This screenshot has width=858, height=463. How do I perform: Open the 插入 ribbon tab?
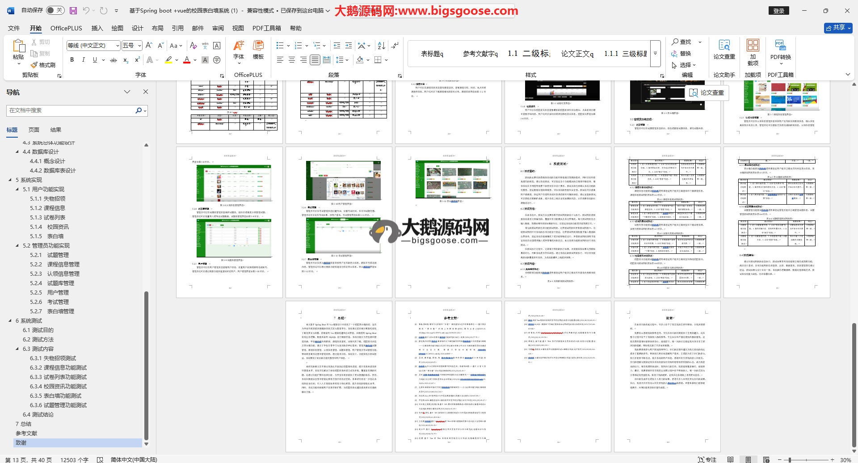pos(97,28)
